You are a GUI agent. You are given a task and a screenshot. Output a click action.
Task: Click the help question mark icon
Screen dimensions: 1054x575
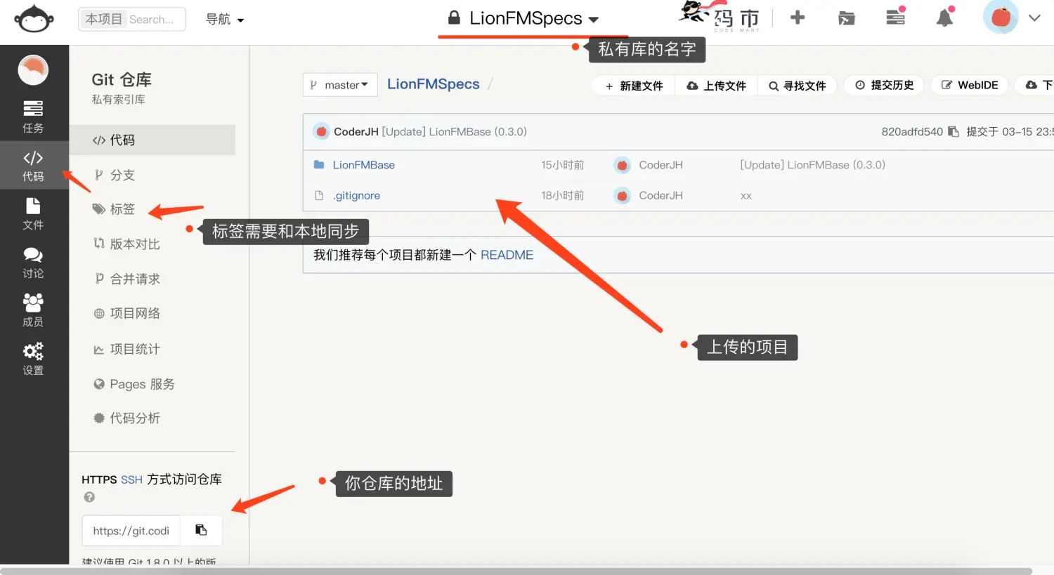pyautogui.click(x=89, y=497)
